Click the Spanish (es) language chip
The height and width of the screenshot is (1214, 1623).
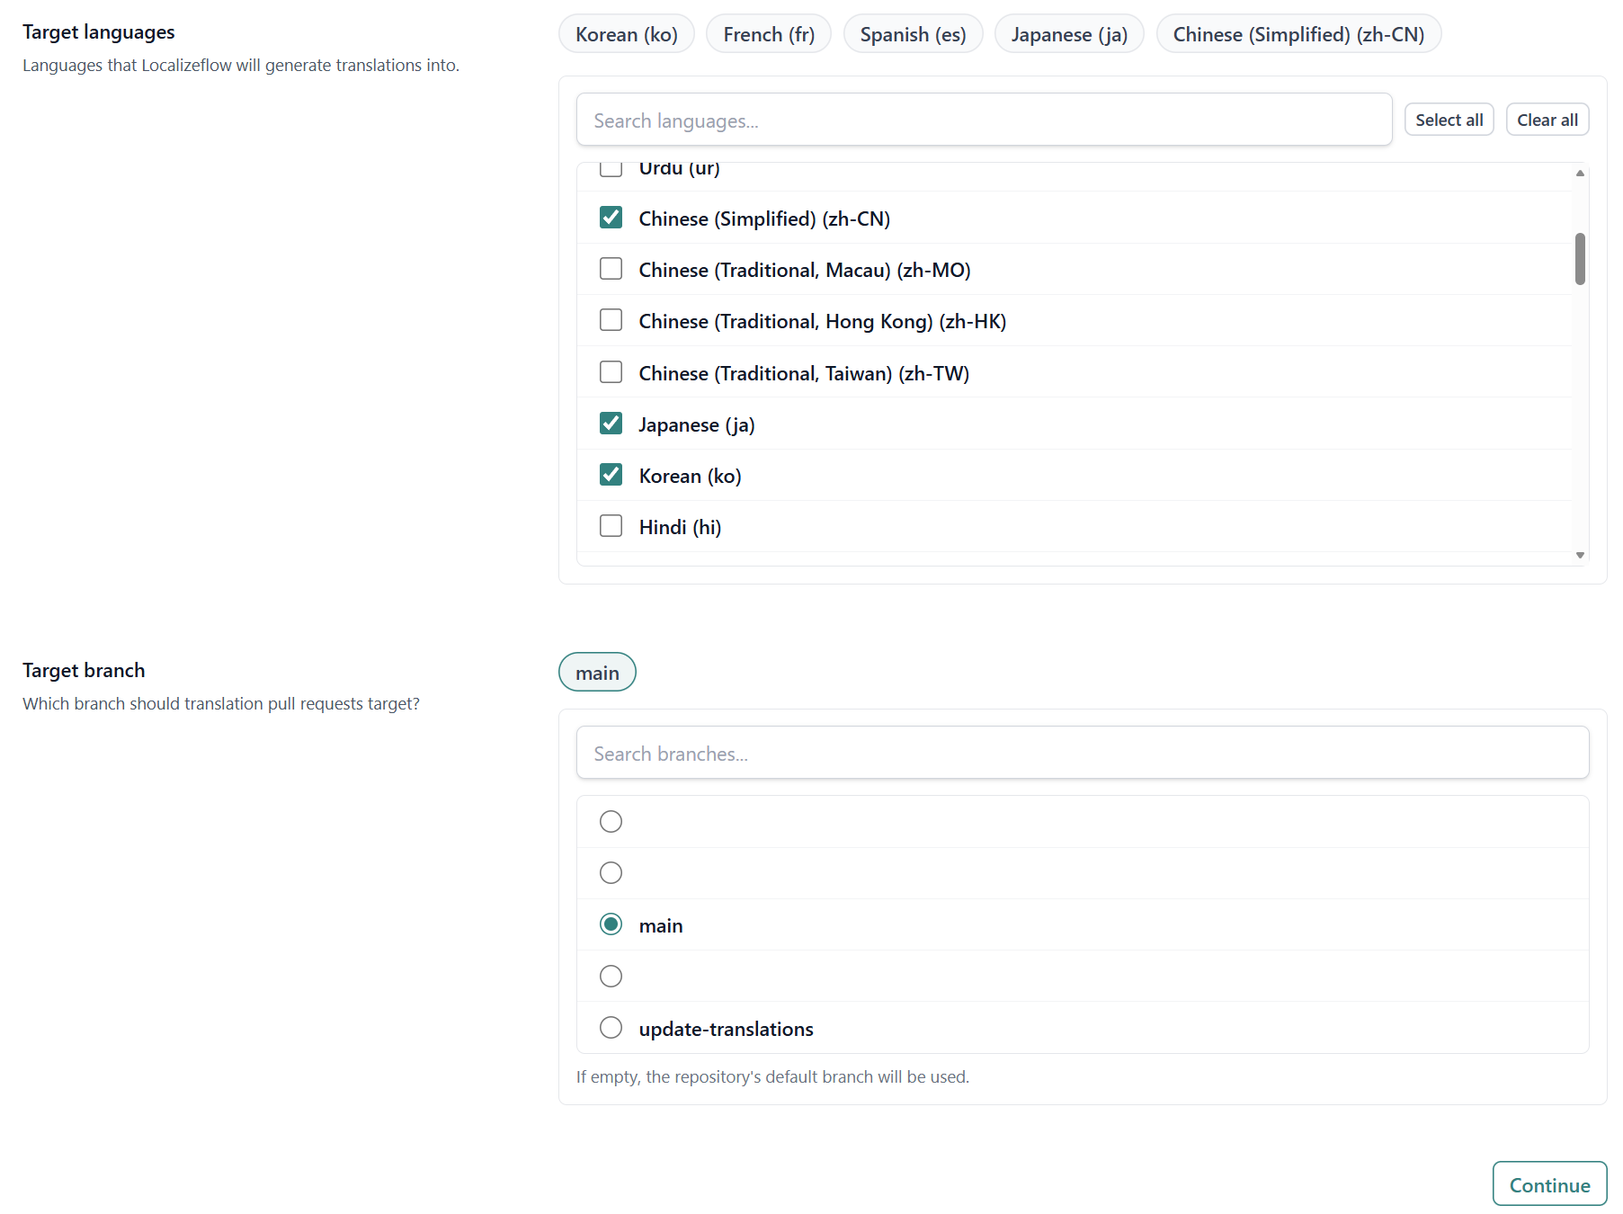click(913, 33)
